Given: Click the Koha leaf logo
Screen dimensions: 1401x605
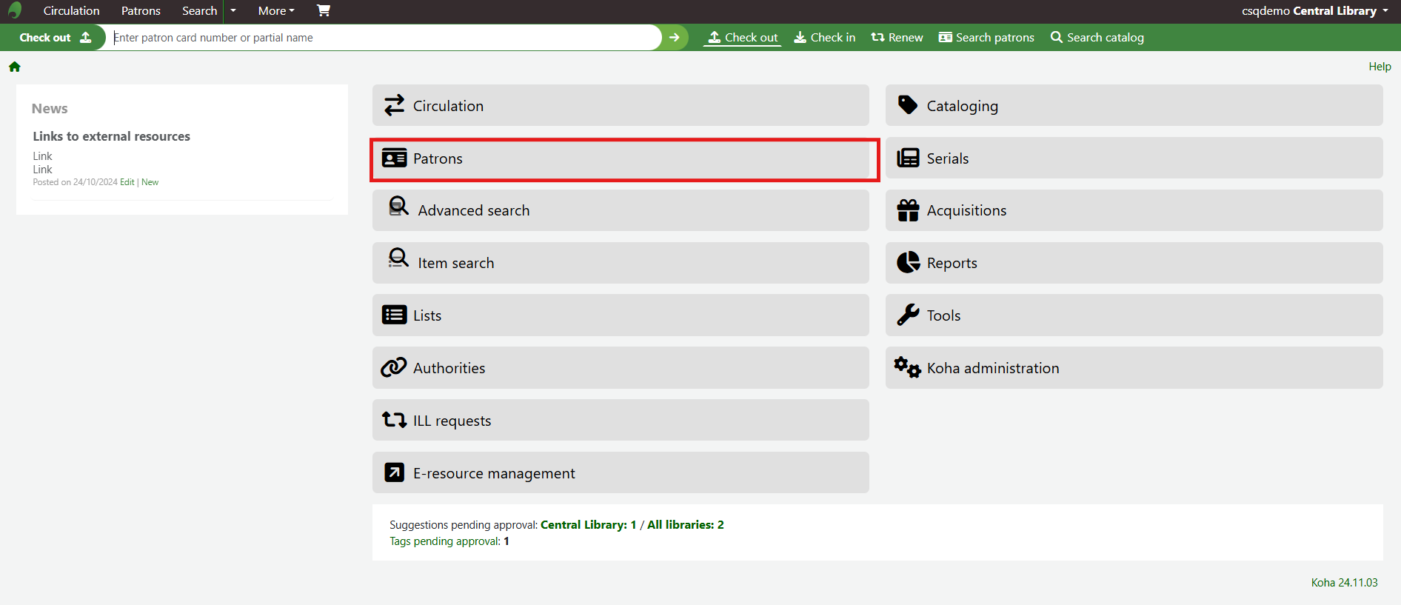Looking at the screenshot, I should pyautogui.click(x=15, y=10).
